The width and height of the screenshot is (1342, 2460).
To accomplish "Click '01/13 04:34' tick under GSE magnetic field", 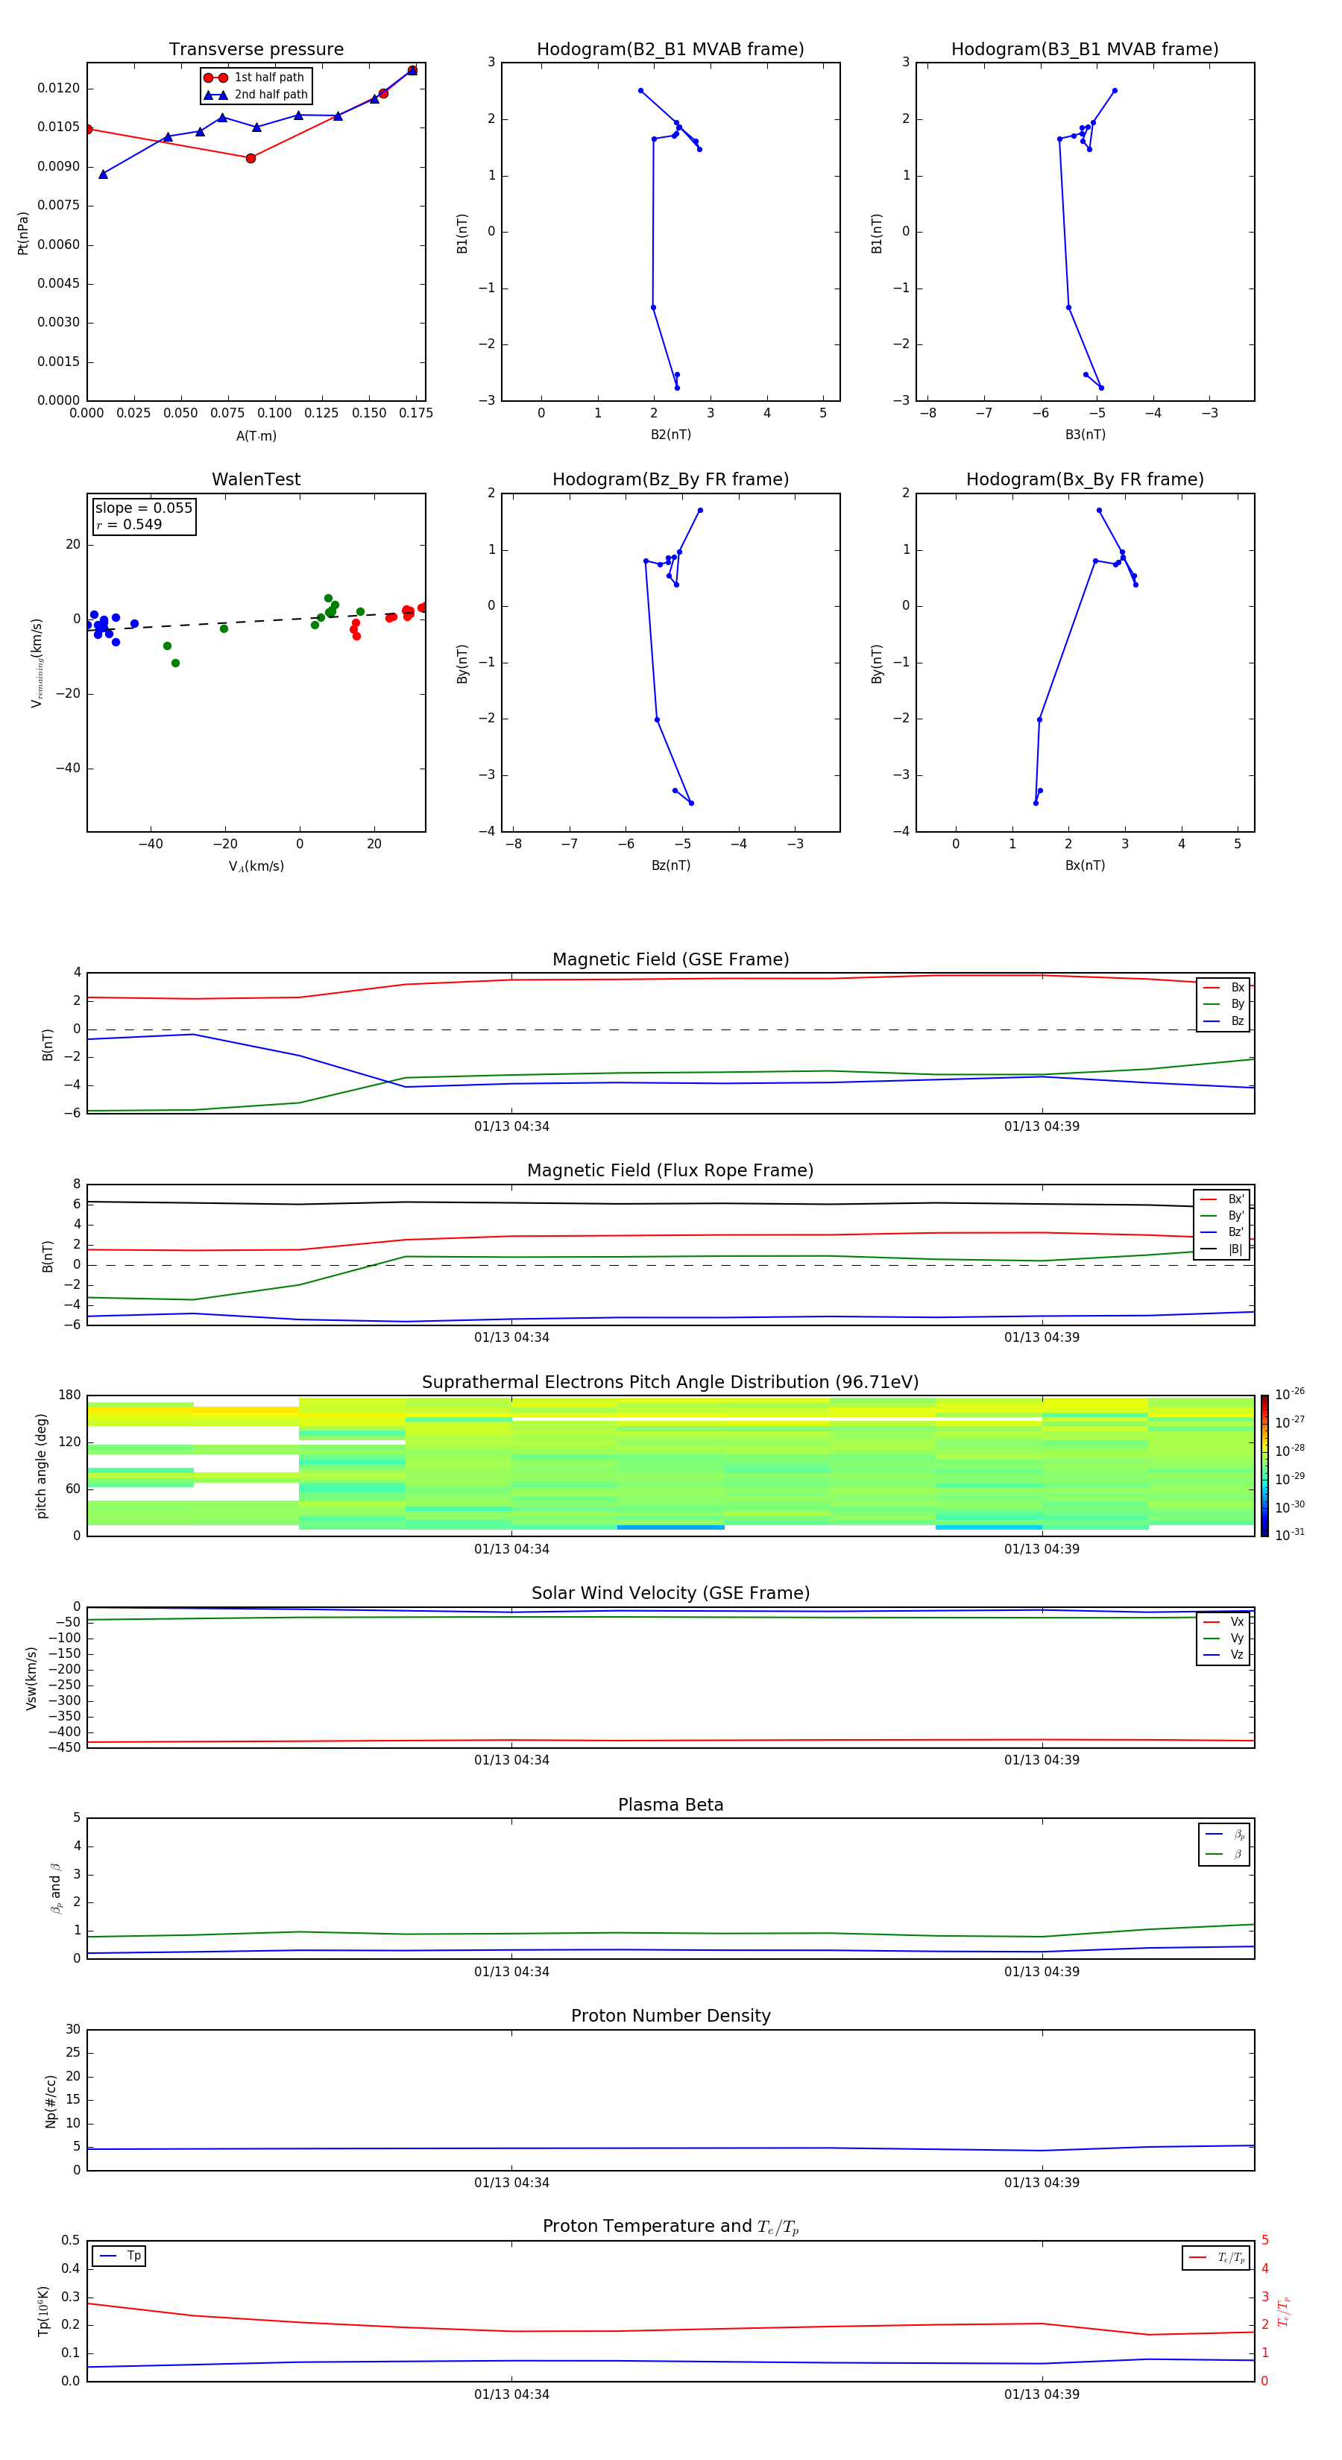I will pyautogui.click(x=512, y=1127).
